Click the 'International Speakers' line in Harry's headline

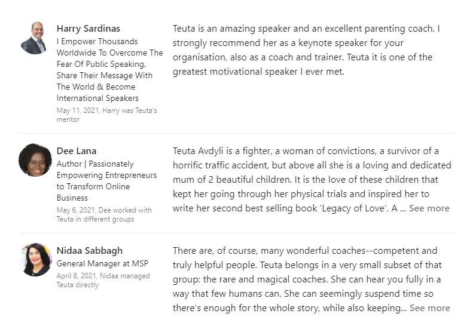pos(97,99)
